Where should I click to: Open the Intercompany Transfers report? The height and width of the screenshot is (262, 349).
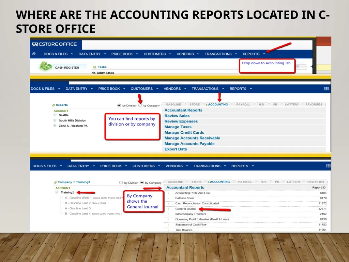click(x=191, y=214)
